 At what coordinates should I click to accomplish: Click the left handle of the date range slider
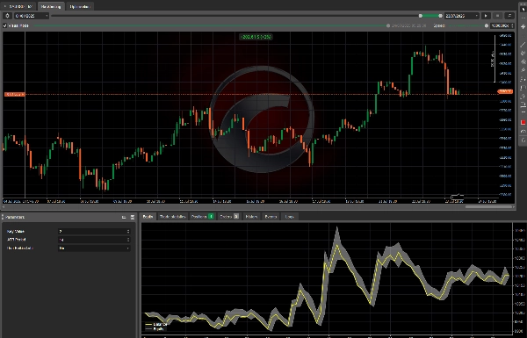(421, 16)
